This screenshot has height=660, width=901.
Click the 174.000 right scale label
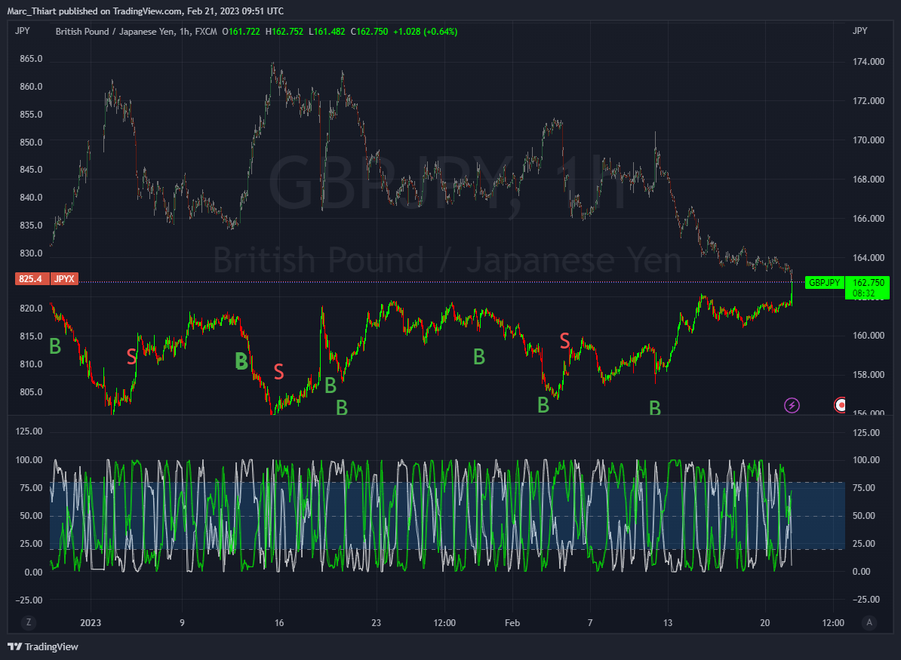[x=869, y=62]
